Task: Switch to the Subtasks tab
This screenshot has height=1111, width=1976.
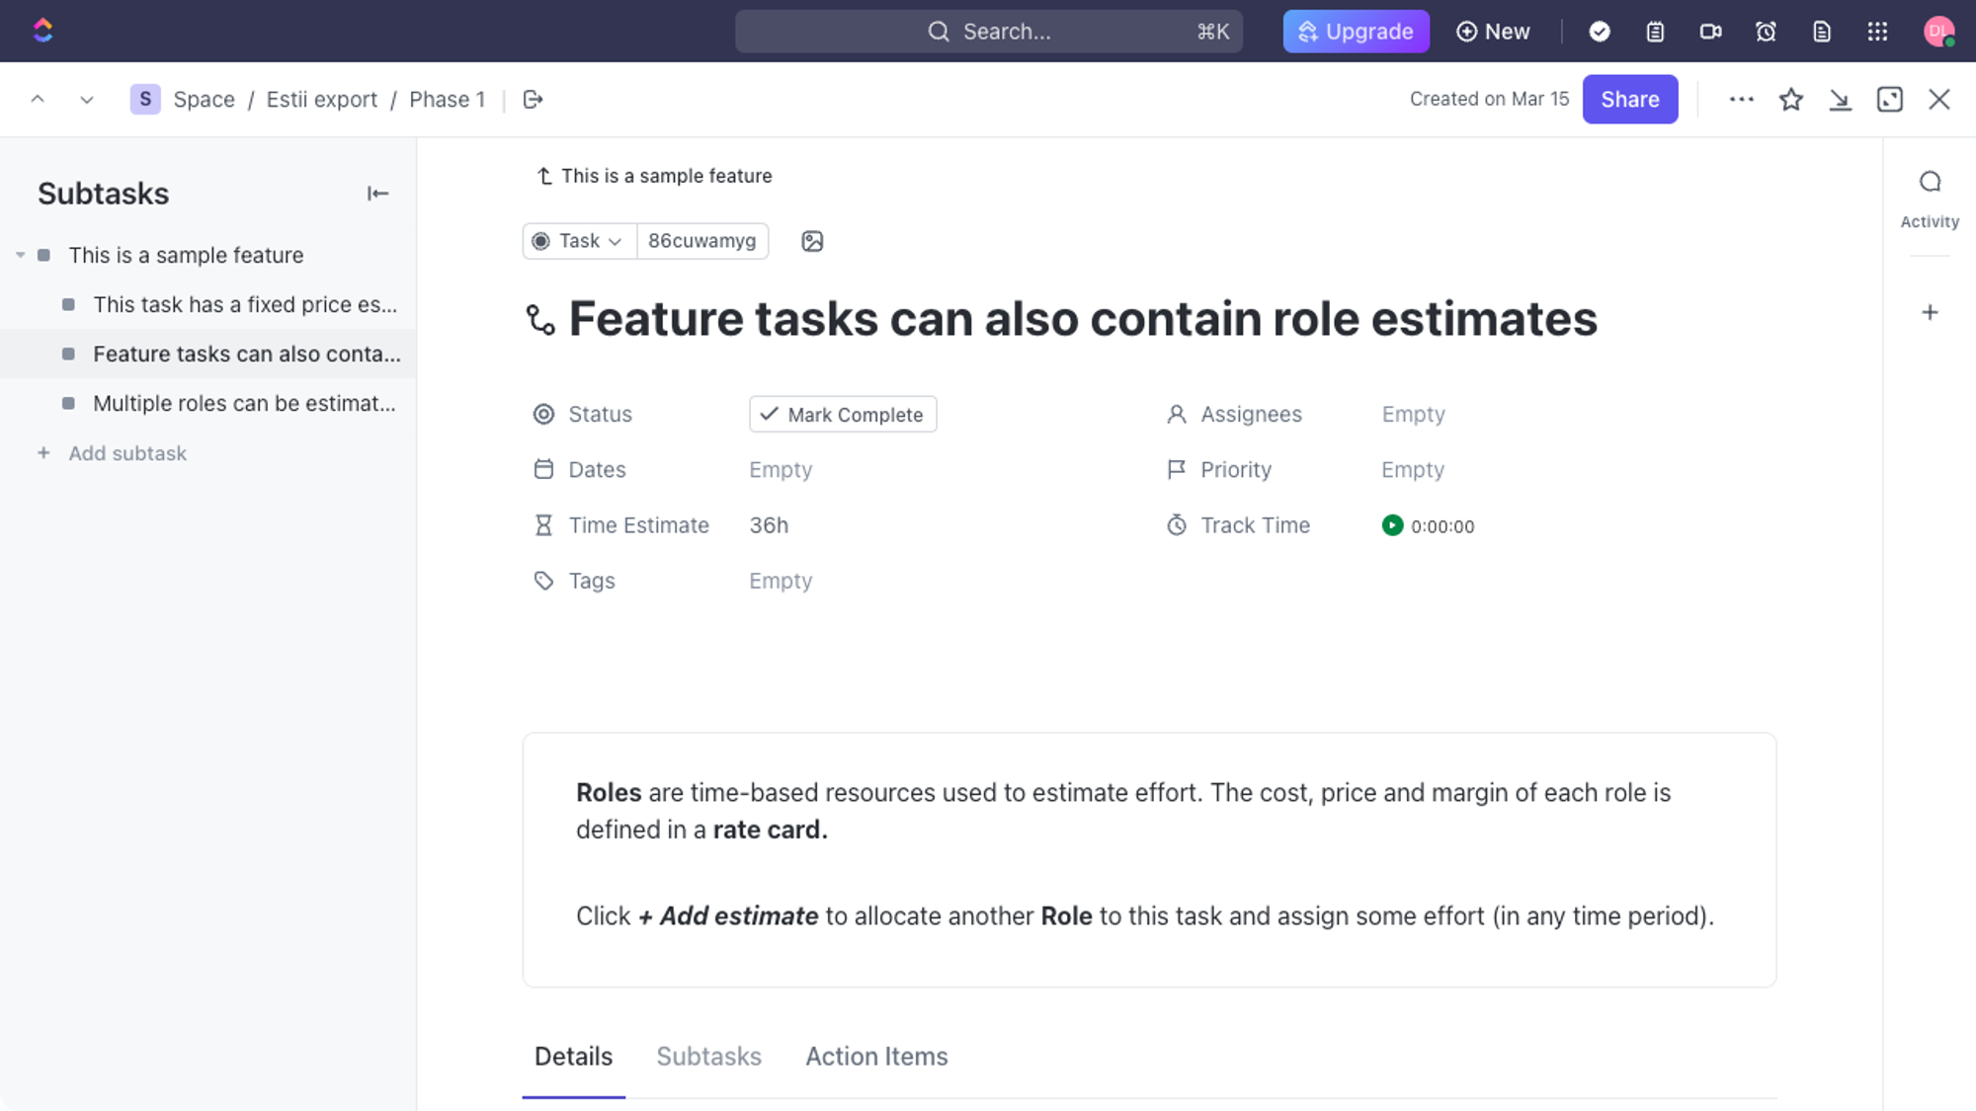Action: pos(708,1057)
